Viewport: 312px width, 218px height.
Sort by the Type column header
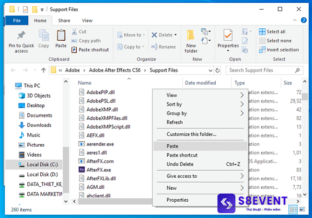(x=240, y=83)
